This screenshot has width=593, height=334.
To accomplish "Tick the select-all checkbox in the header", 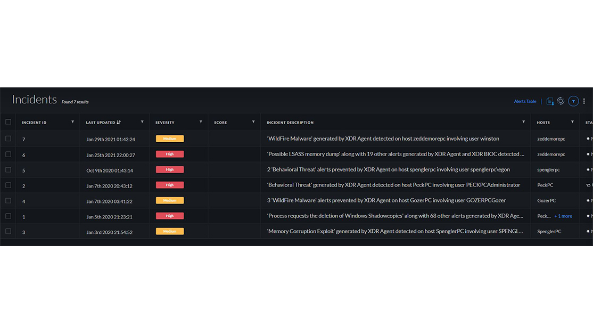I will coord(8,122).
